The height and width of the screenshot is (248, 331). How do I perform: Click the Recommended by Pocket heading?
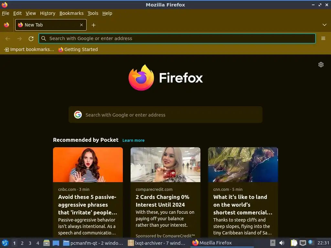tap(86, 140)
